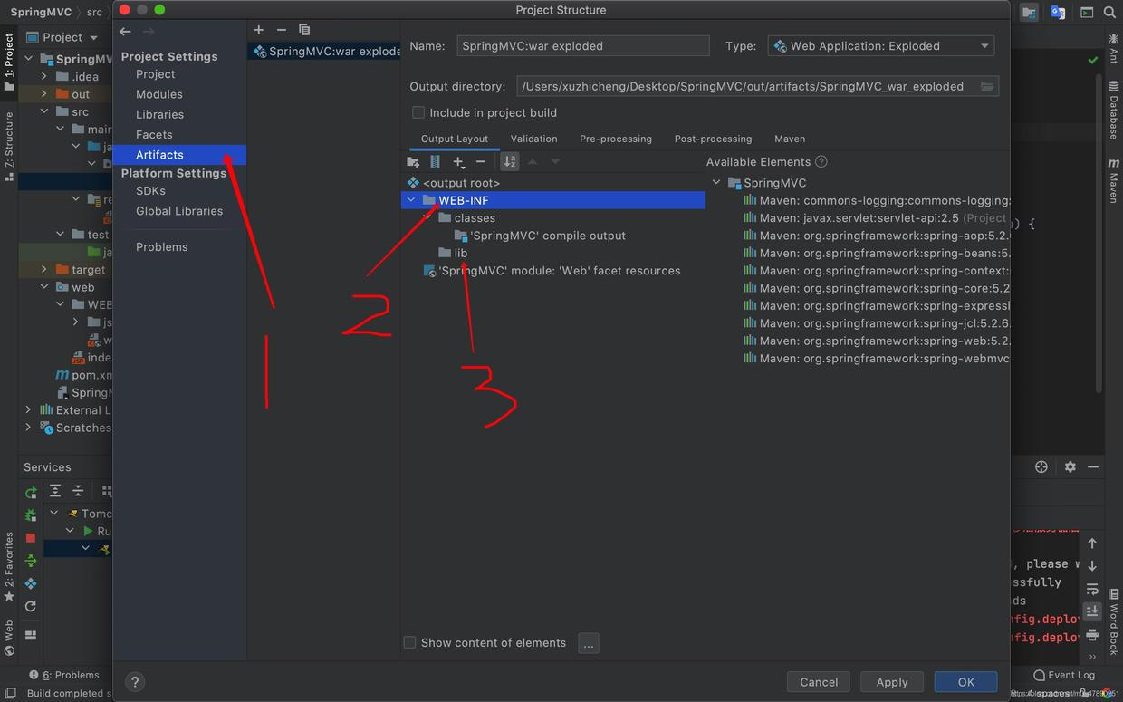Click the layout icon in Services sidebar
The width and height of the screenshot is (1123, 702).
tap(31, 635)
